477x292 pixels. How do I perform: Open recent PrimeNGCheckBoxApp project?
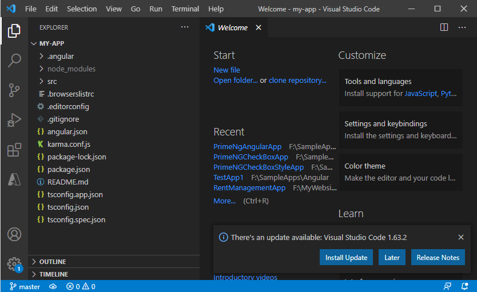point(251,157)
